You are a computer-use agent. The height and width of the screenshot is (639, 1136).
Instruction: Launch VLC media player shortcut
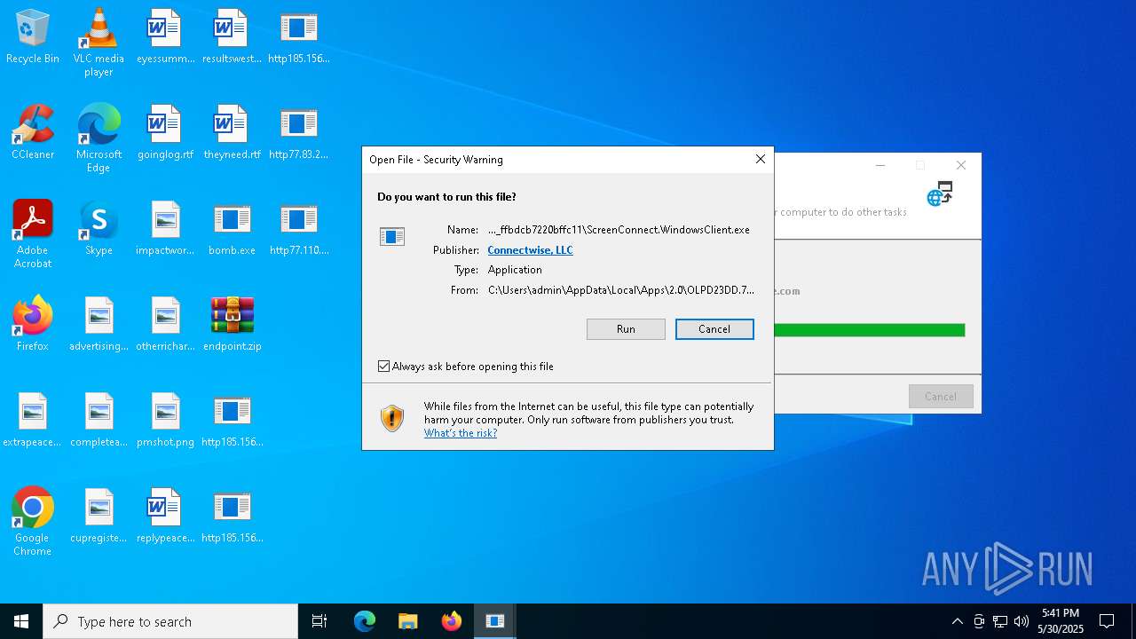99,43
